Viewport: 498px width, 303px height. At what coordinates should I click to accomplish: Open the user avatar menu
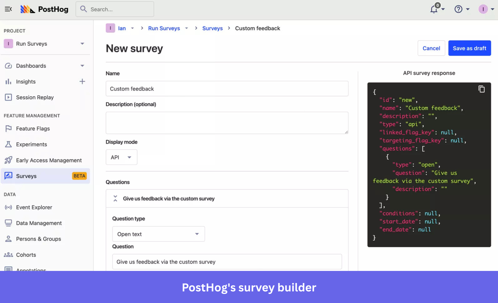[483, 9]
